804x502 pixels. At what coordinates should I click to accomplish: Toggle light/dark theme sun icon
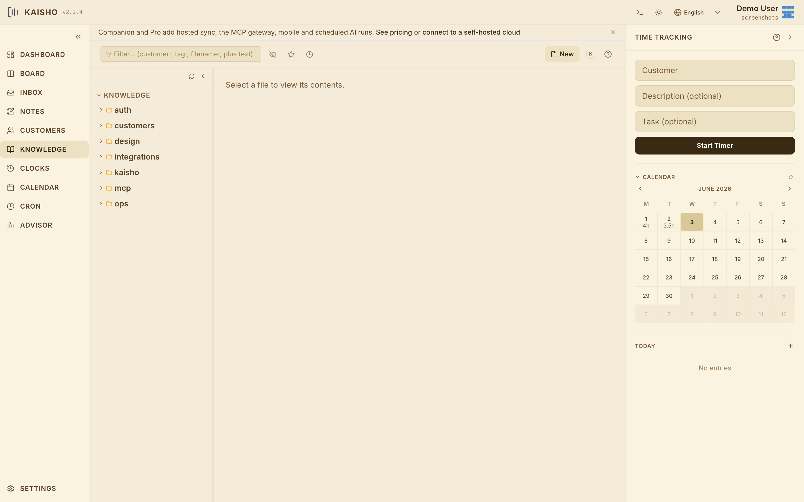[659, 12]
